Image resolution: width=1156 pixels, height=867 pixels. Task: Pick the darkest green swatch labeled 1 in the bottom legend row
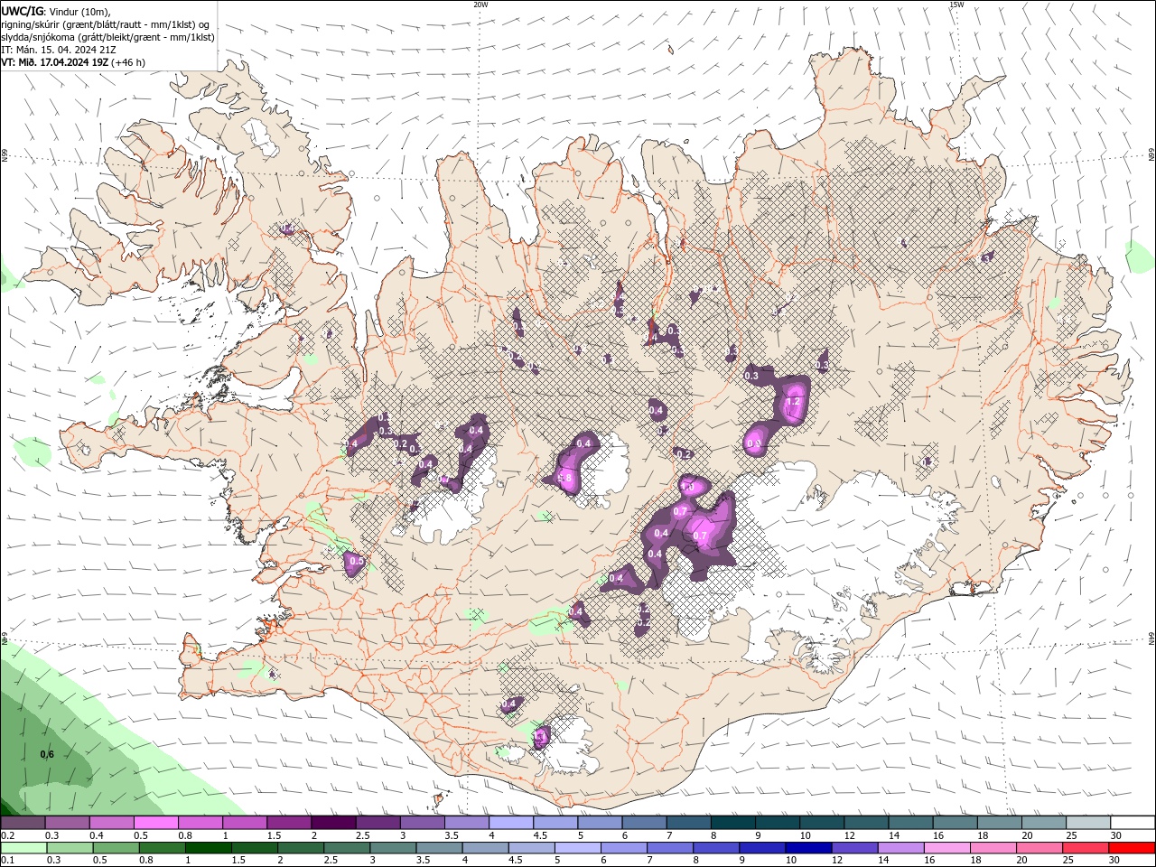208,847
